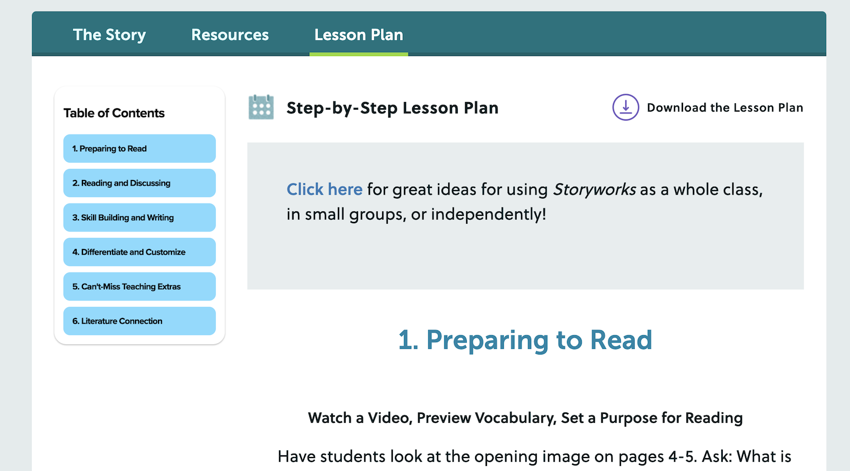Image resolution: width=850 pixels, height=471 pixels.
Task: Click the banner text in small groups, or independently
Action: click(x=416, y=214)
